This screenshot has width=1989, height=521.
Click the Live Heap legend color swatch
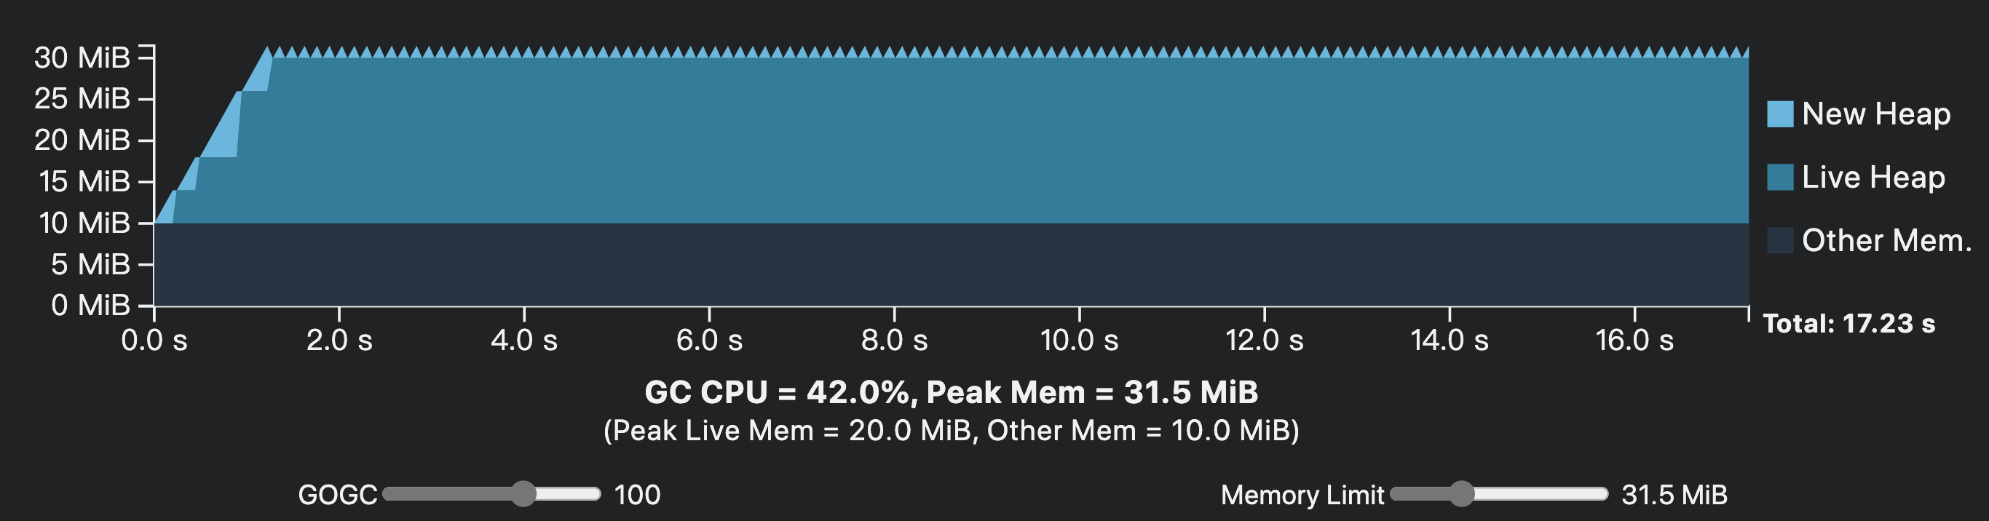tap(1780, 178)
